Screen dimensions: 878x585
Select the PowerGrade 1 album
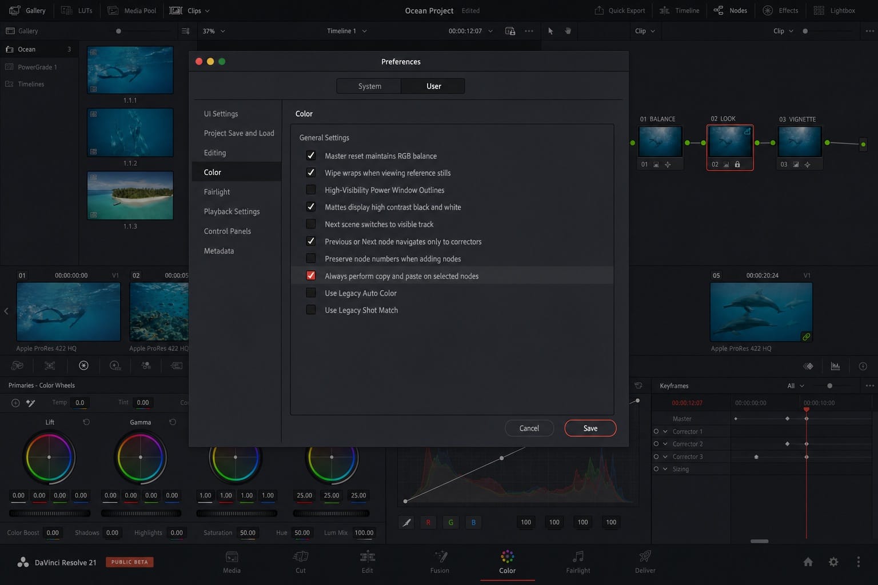39,67
